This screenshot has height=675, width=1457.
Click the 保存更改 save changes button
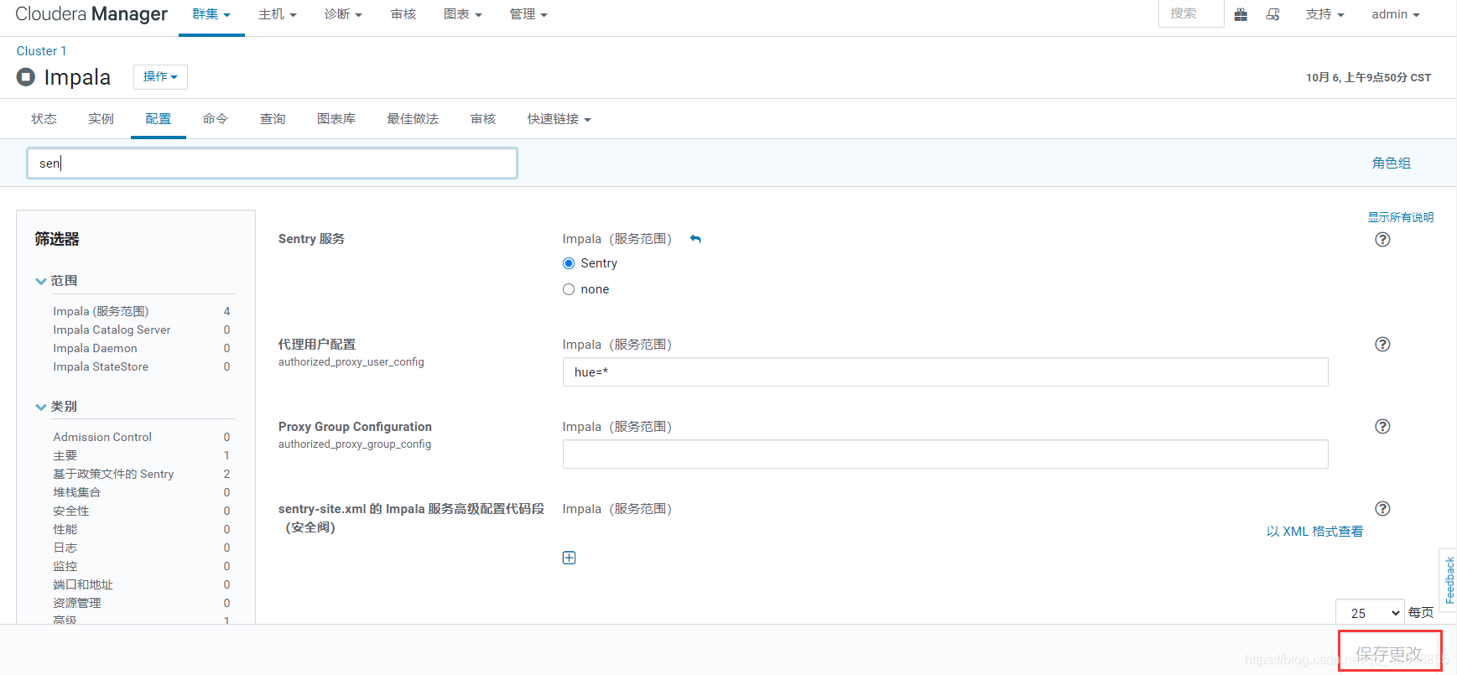(1389, 652)
